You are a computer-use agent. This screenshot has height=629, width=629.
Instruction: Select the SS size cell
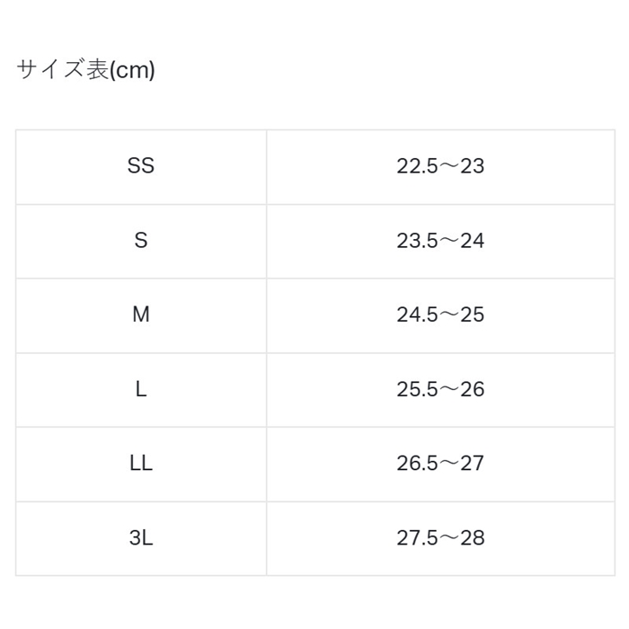[141, 167]
